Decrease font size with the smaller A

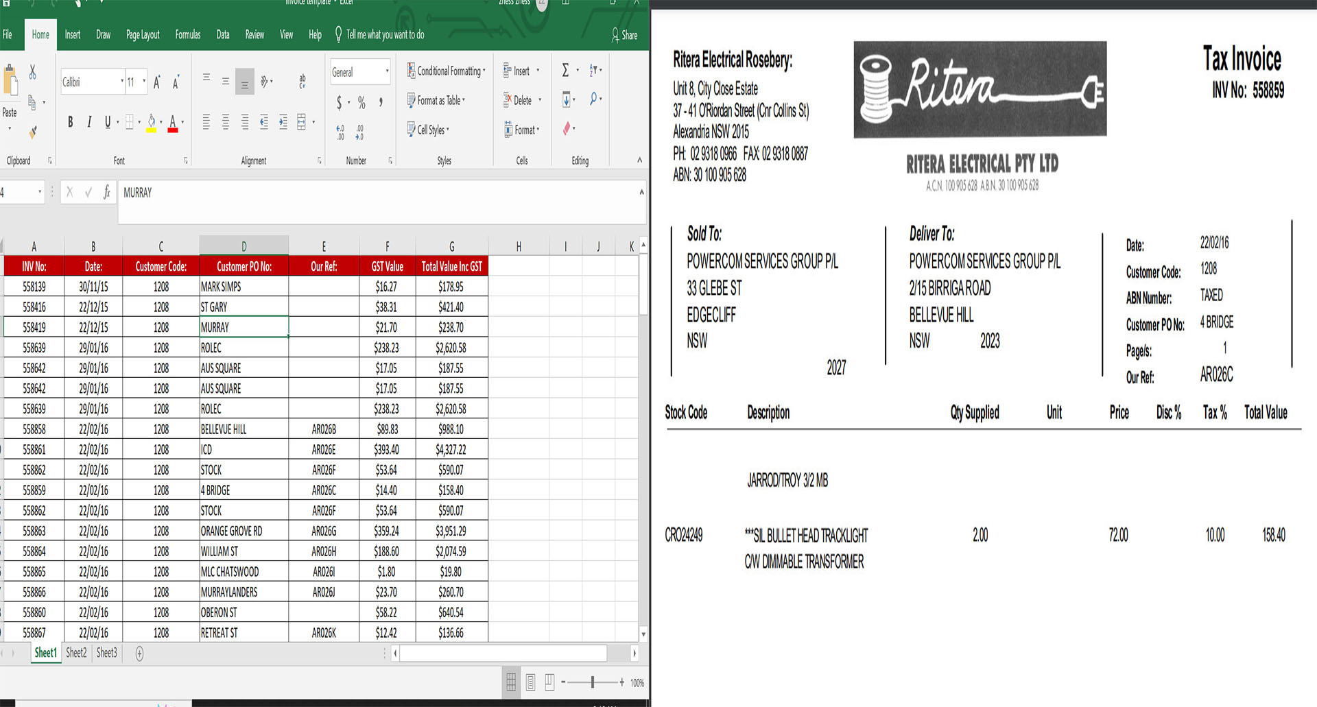point(176,82)
